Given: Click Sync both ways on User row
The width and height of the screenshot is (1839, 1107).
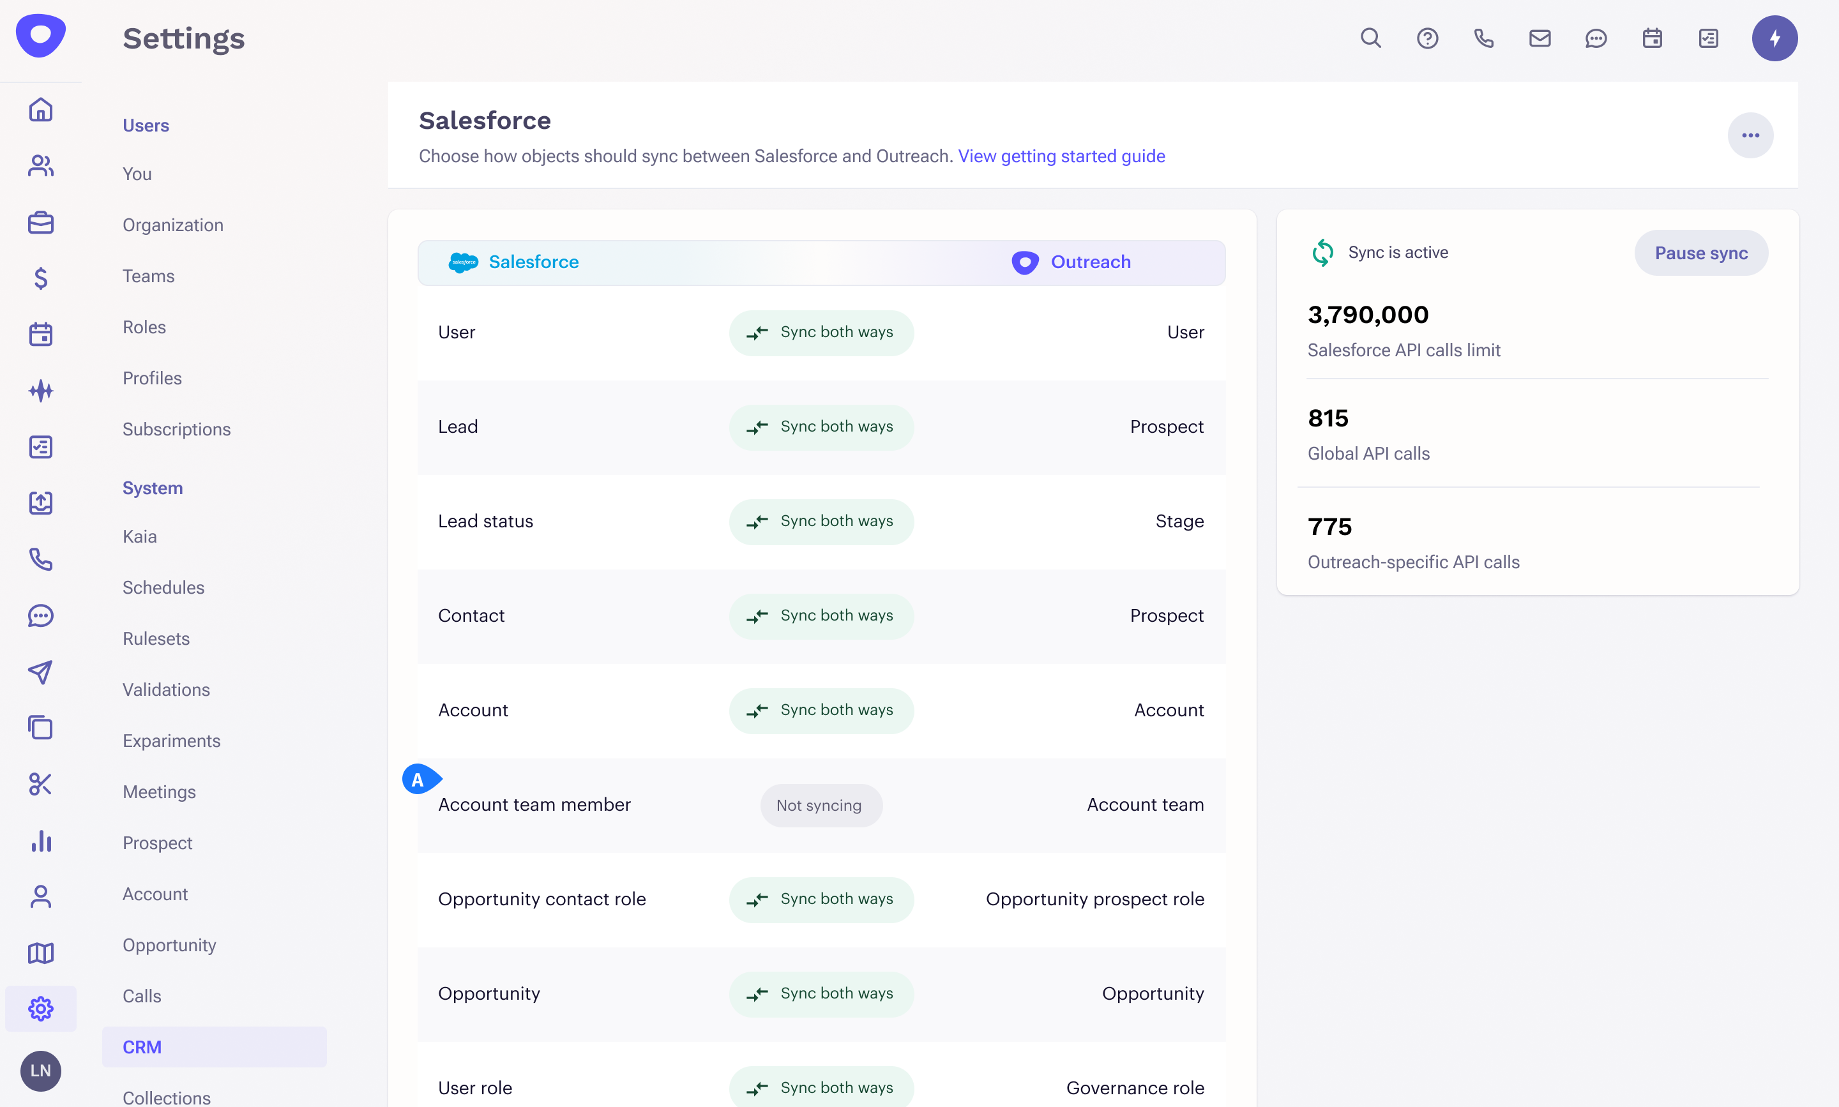Looking at the screenshot, I should click(821, 333).
